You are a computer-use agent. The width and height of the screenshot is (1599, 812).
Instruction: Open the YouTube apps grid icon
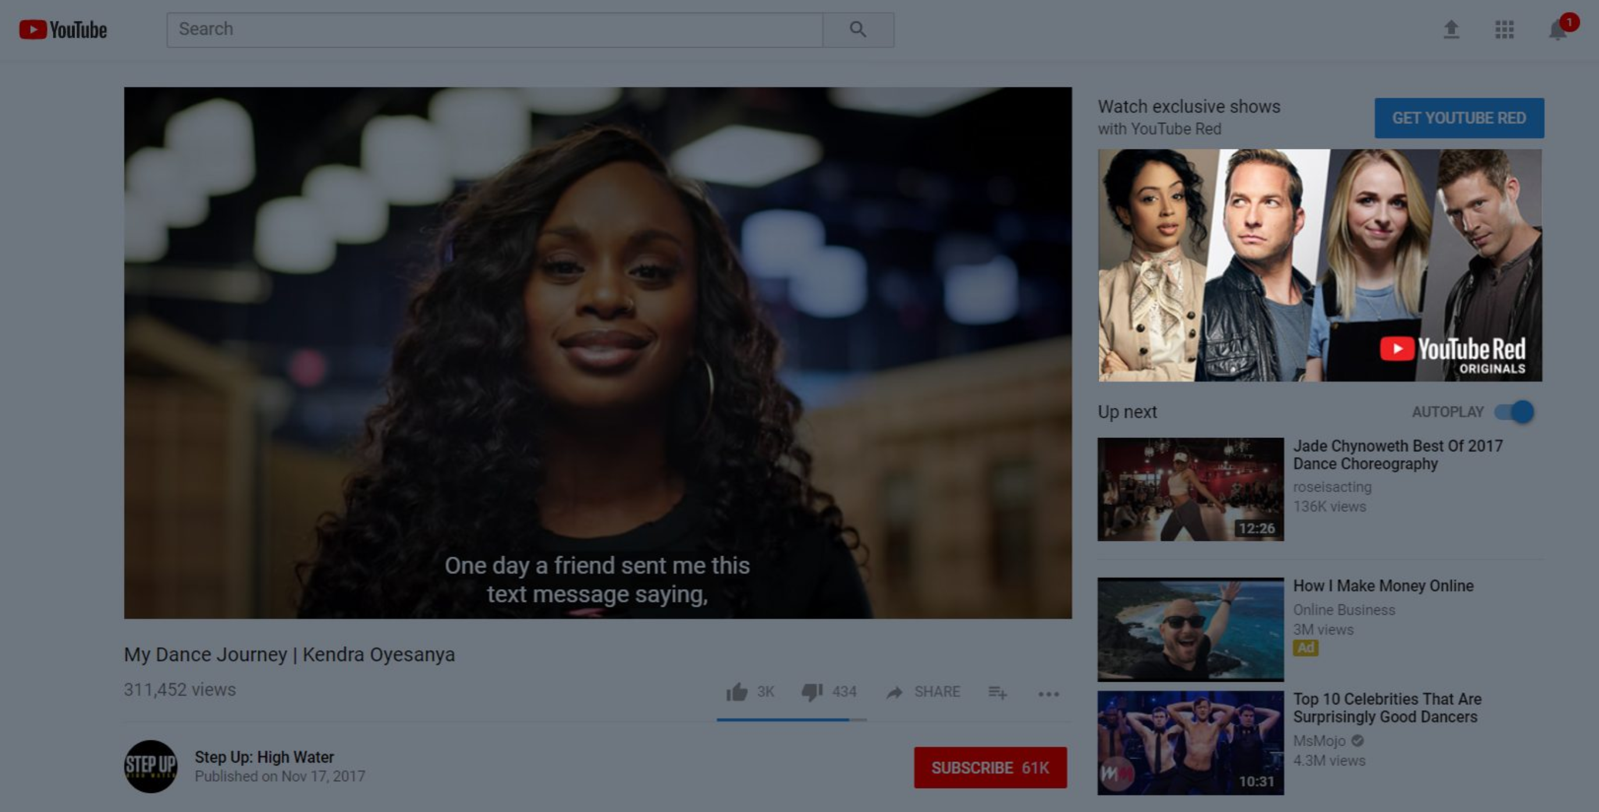(x=1504, y=29)
